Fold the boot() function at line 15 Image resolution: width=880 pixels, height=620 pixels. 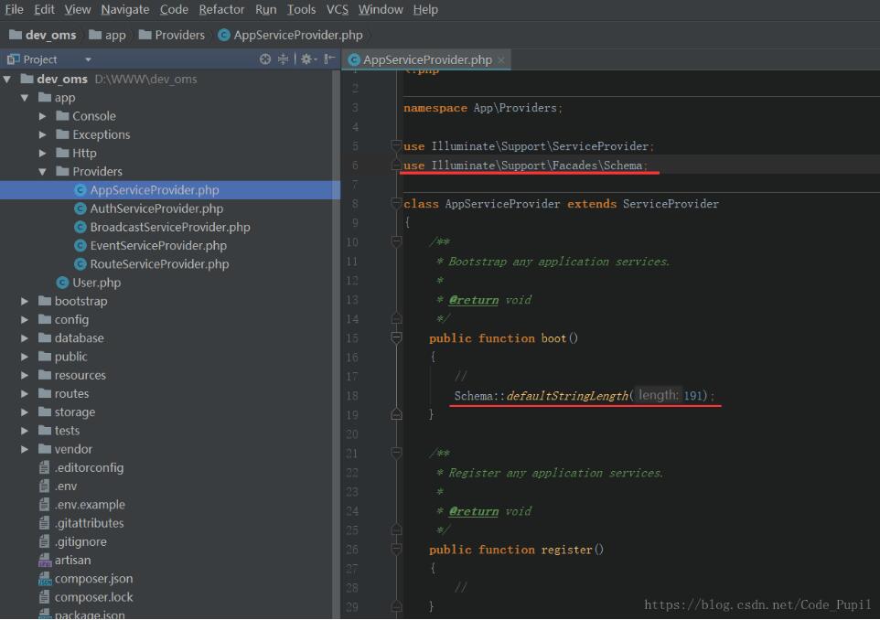coord(396,337)
